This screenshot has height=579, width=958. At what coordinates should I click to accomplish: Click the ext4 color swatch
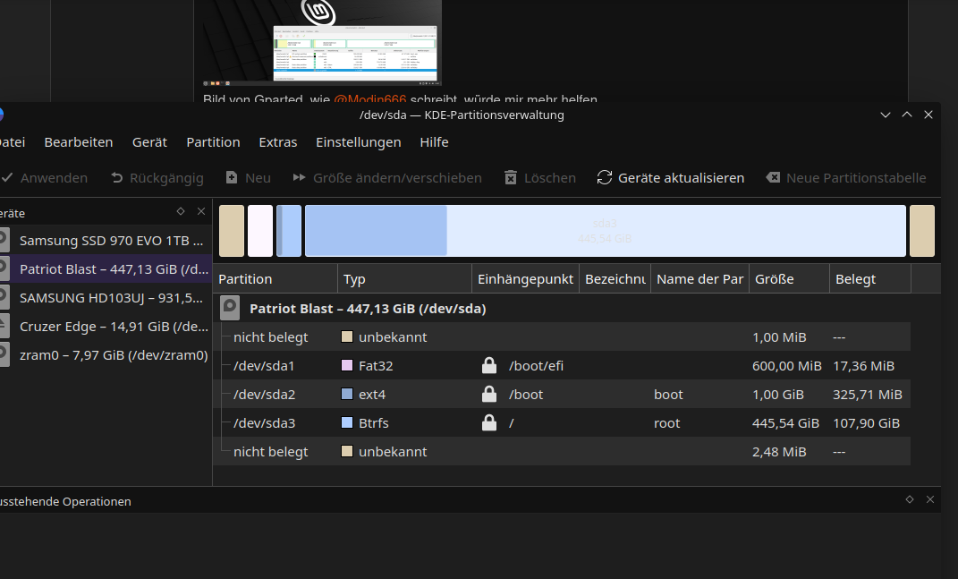tap(347, 394)
